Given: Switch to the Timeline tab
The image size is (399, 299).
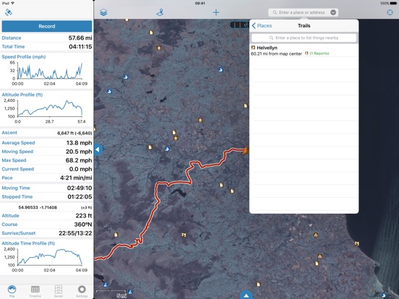Looking at the screenshot, I should pyautogui.click(x=35, y=291).
